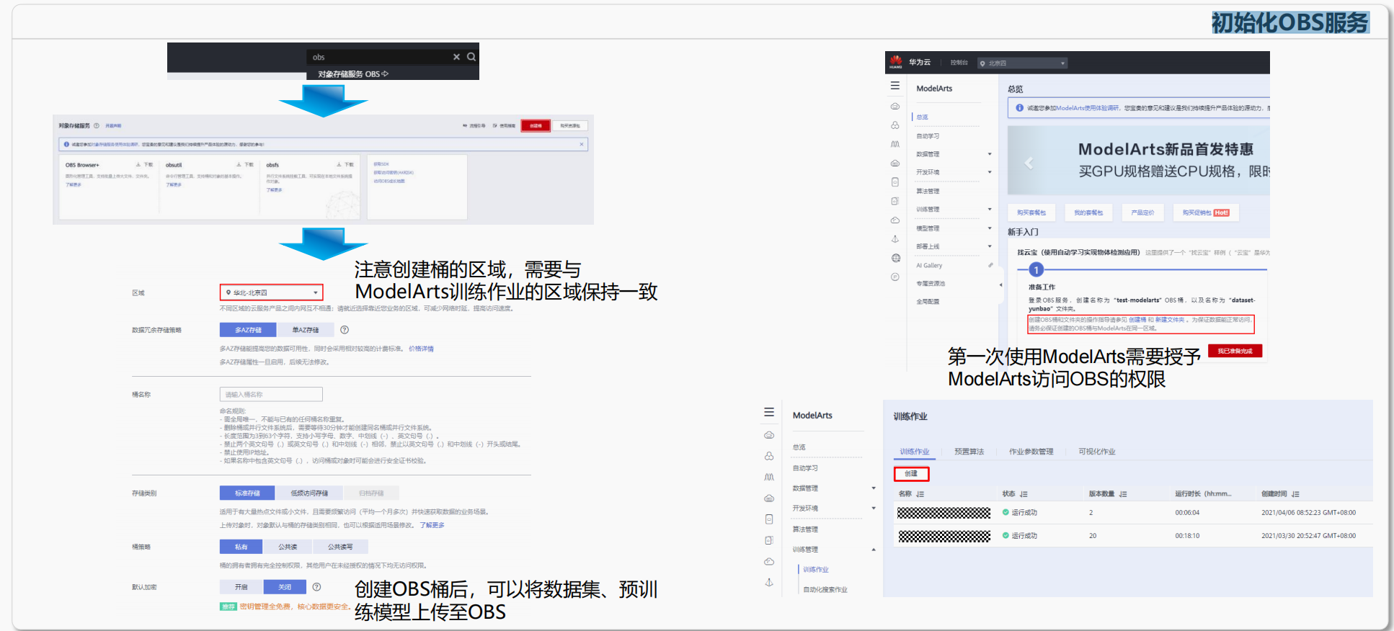Collapse 训练管理 in 训练作业 window sidebar
1394x631 pixels.
[874, 550]
